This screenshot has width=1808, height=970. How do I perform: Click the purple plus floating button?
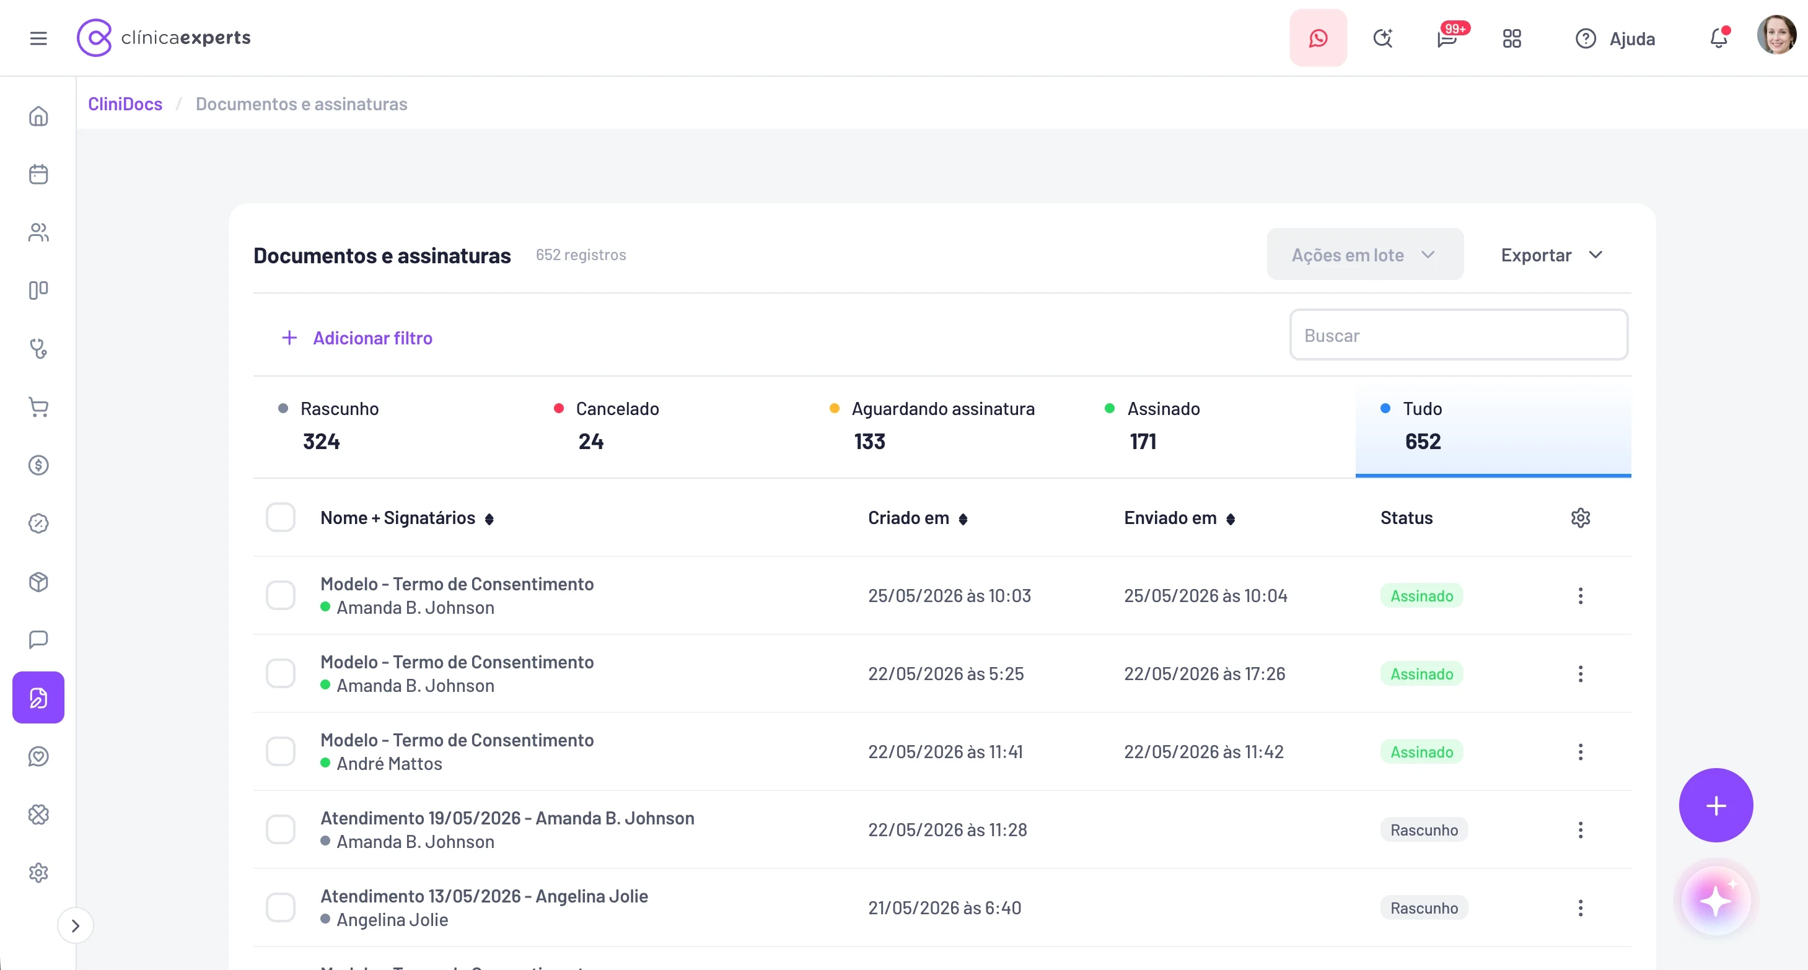coord(1716,805)
